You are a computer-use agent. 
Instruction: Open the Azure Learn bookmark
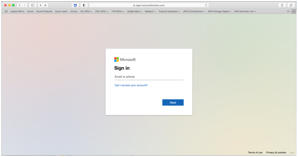click(x=61, y=11)
